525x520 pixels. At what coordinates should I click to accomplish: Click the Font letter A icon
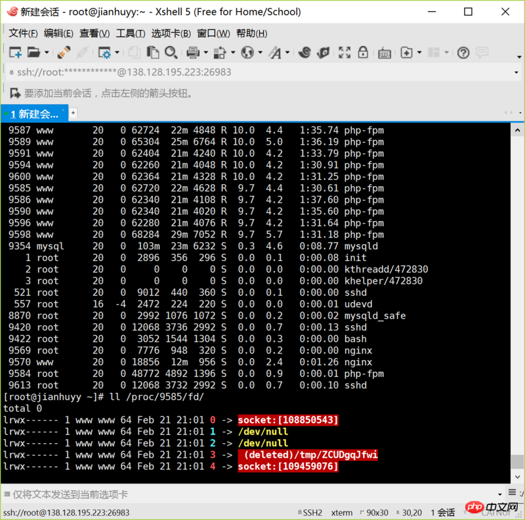(275, 52)
